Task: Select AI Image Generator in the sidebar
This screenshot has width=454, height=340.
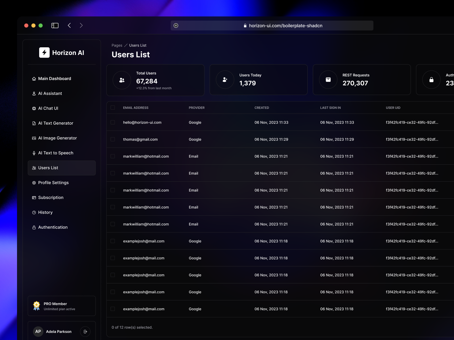Action: coord(57,138)
